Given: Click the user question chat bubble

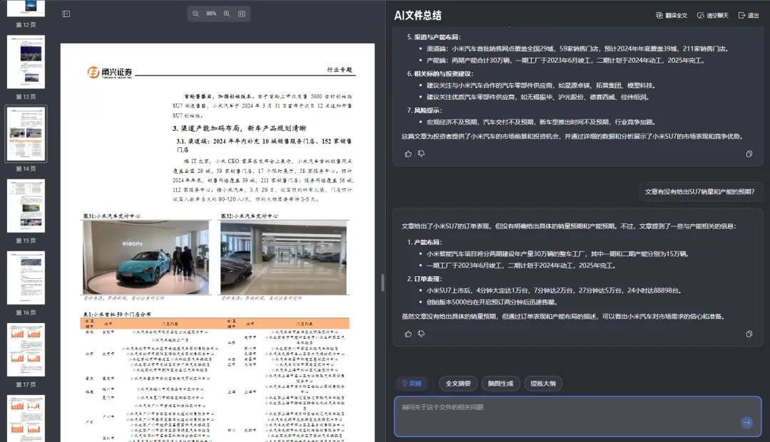Looking at the screenshot, I should tap(699, 191).
